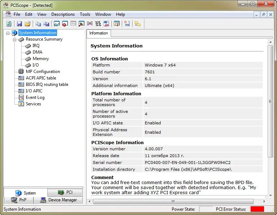This screenshot has width=277, height=215.
Task: Open the View menu
Action: [42, 14]
